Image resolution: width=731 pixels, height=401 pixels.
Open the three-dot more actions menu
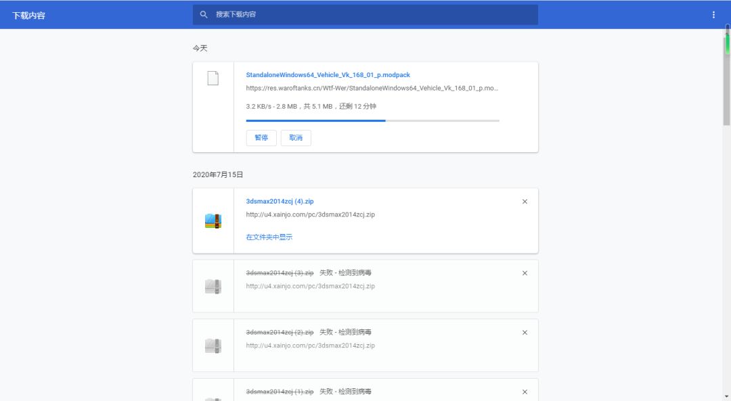tap(713, 15)
